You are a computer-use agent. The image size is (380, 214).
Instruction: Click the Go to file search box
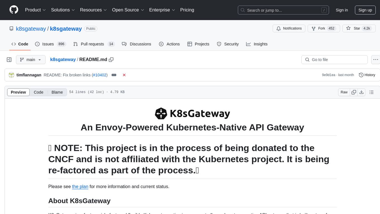click(334, 60)
